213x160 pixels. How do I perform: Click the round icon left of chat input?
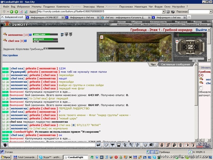(x=5, y=145)
